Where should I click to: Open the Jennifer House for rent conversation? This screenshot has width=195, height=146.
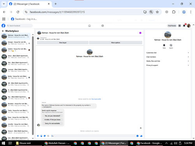[x=16, y=125]
